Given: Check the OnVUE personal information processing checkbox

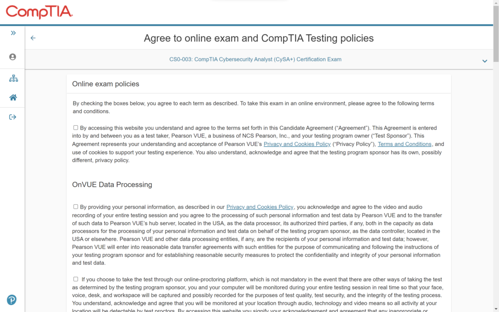Looking at the screenshot, I should click(76, 207).
